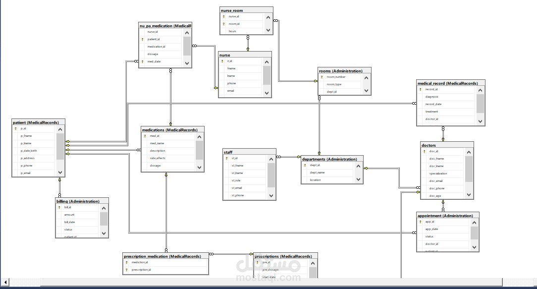Select the p_date_birth column in patient
Image resolution: width=537 pixels, height=289 pixels.
[34, 151]
